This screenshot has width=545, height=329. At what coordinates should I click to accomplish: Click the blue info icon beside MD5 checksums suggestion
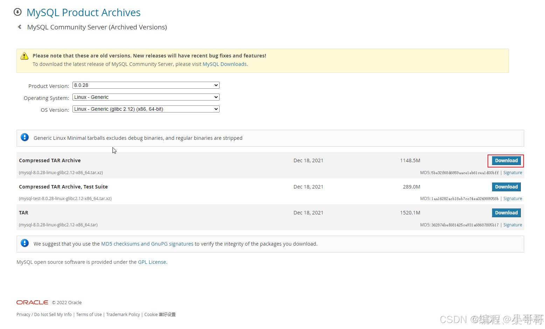pos(25,243)
